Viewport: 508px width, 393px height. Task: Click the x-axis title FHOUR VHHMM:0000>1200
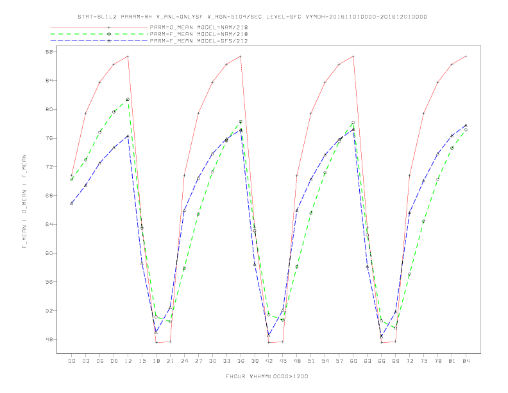[267, 376]
